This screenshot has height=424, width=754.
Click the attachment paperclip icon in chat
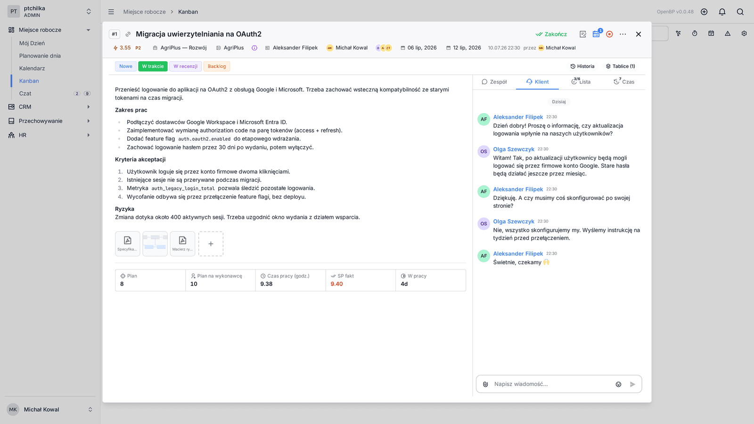[x=485, y=384]
